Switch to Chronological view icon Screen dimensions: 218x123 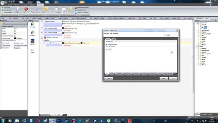point(57,9)
